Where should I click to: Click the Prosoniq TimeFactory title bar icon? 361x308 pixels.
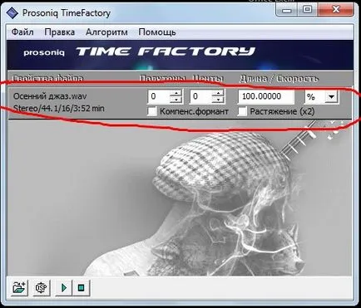[x=12, y=12]
